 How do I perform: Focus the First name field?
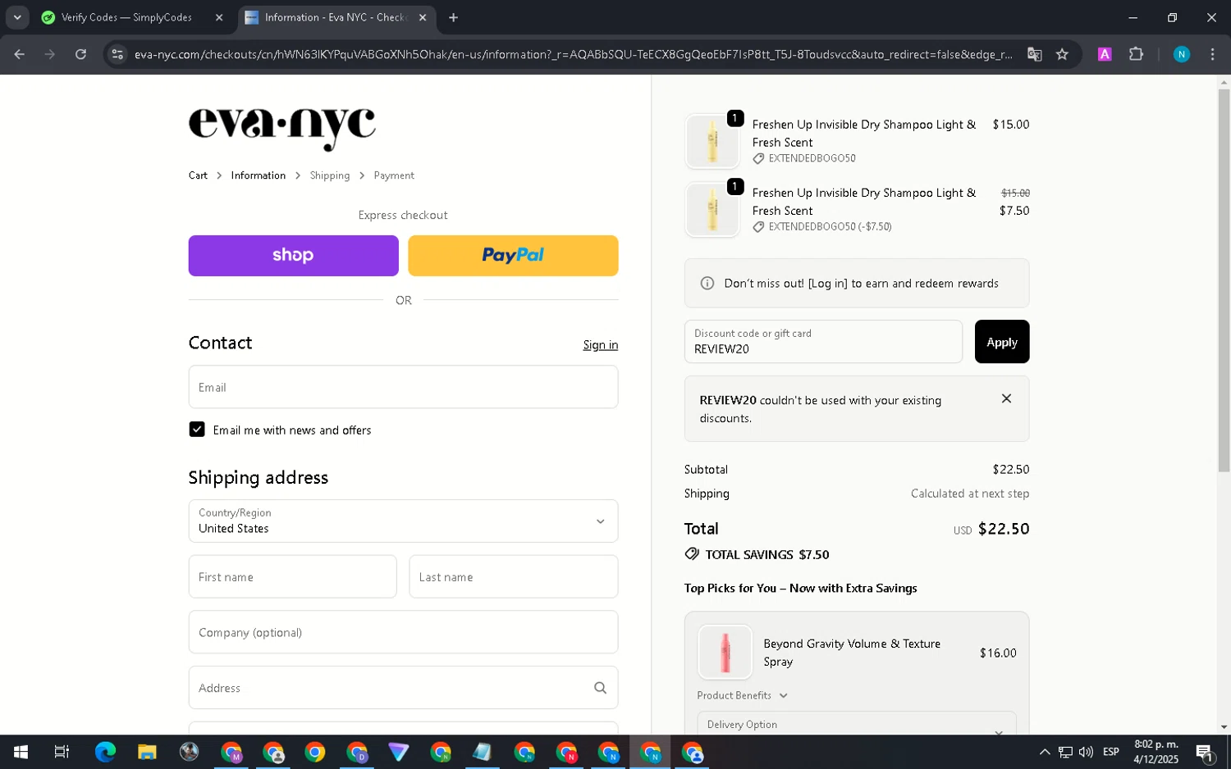tap(292, 576)
